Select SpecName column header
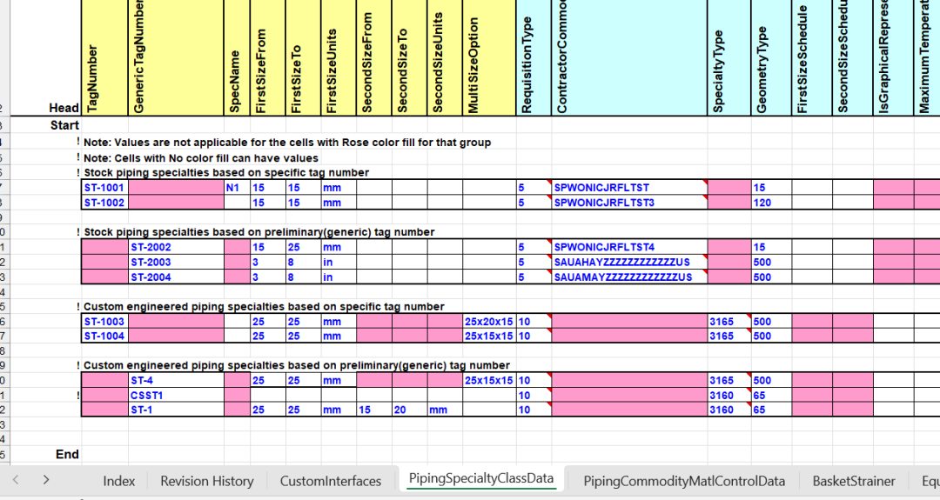This screenshot has height=500, width=940. coord(237,57)
